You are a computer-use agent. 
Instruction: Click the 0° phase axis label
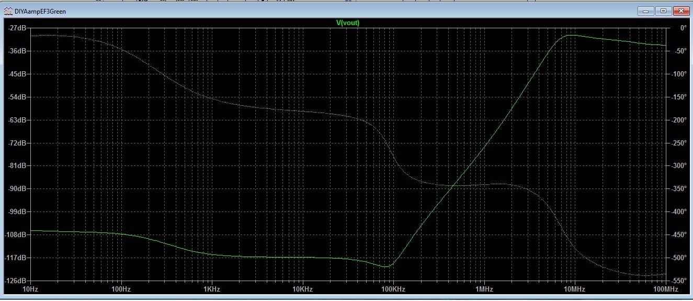pyautogui.click(x=683, y=28)
